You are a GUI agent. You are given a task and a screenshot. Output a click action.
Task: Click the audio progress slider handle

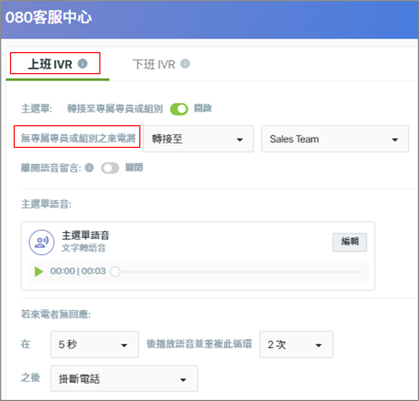115,272
